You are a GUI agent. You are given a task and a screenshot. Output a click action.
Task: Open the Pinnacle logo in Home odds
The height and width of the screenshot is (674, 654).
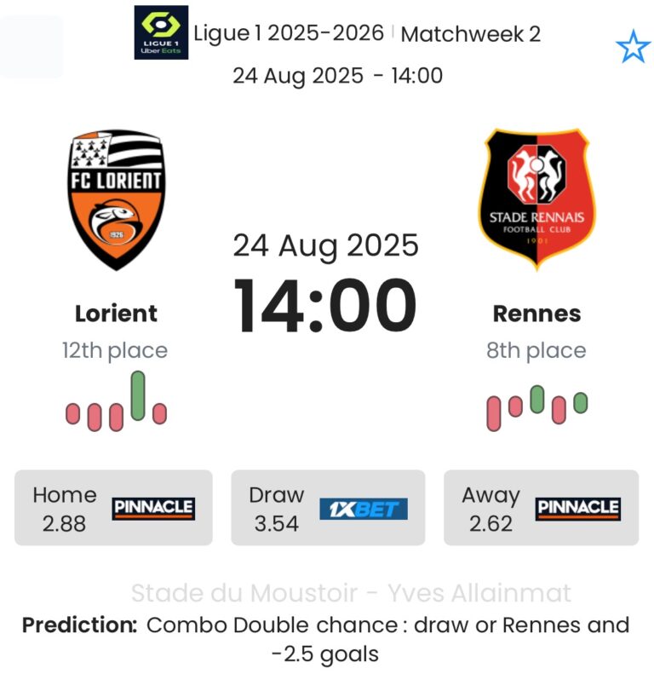click(x=153, y=509)
